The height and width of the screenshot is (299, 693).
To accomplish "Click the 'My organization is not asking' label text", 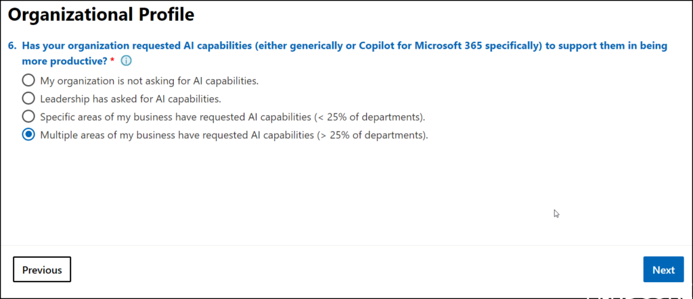I will [149, 80].
